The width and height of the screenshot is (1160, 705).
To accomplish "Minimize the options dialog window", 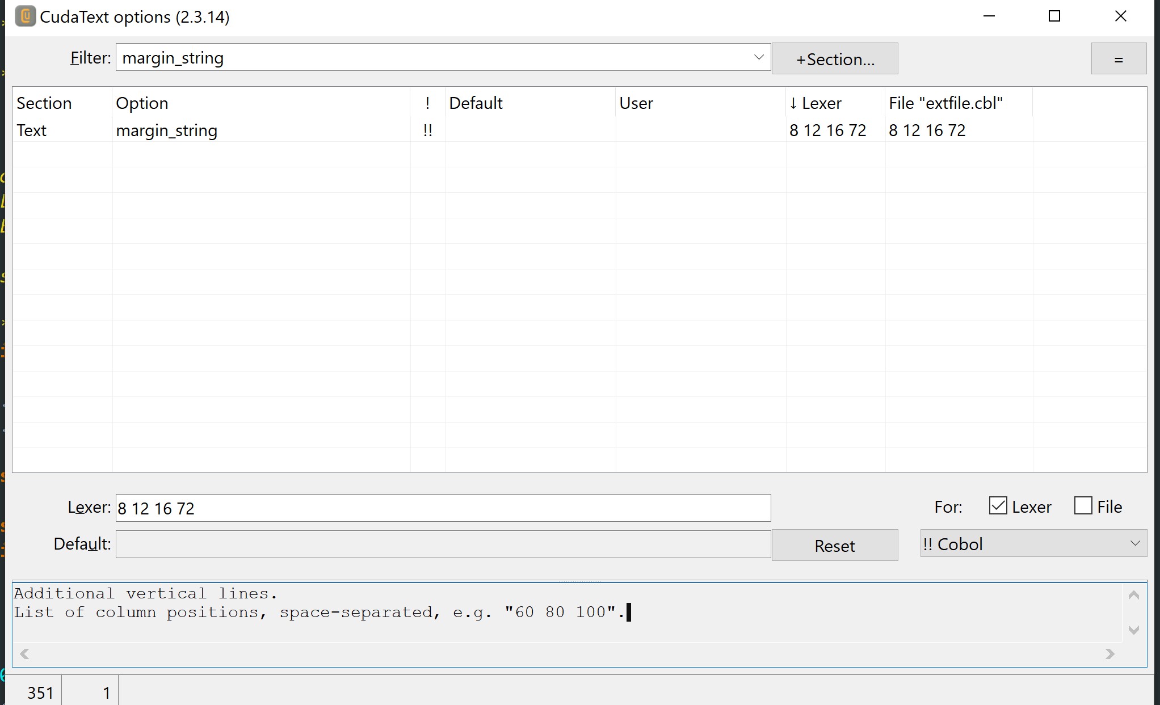I will [989, 16].
